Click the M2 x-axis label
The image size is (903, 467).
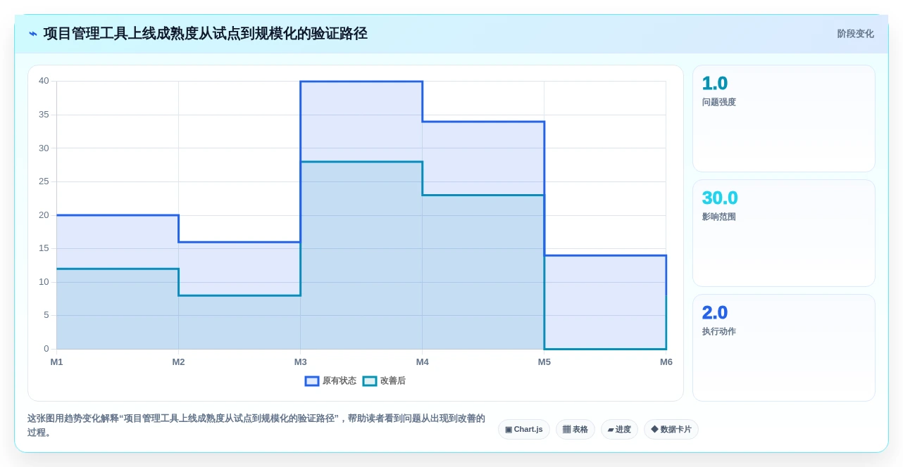coord(178,362)
